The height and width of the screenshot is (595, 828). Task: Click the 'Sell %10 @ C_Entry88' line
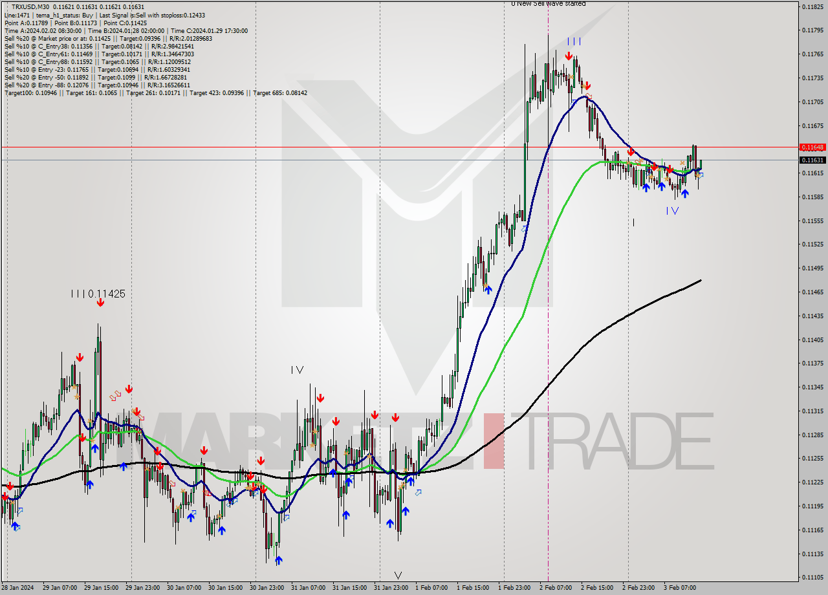[98, 61]
